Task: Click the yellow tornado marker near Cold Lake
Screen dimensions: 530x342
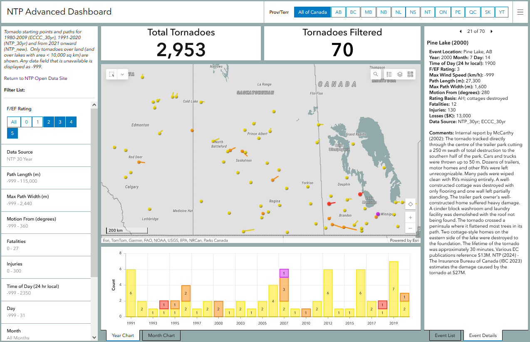Action: pyautogui.click(x=201, y=102)
